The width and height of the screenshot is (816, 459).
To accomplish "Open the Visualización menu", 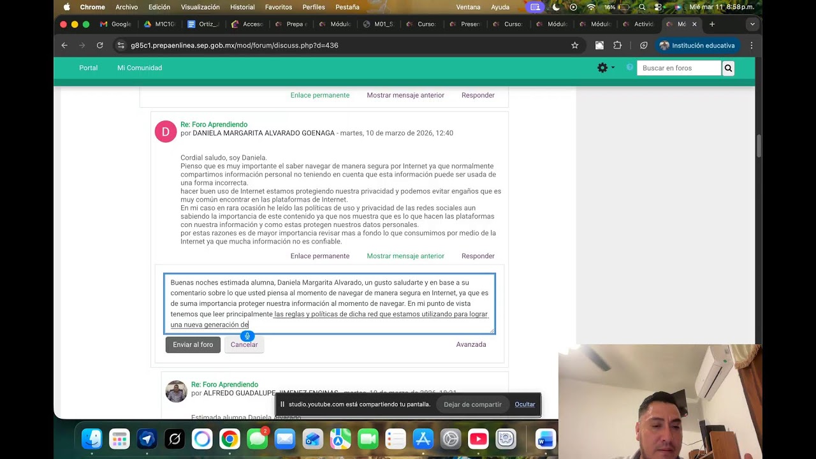I will pyautogui.click(x=200, y=7).
